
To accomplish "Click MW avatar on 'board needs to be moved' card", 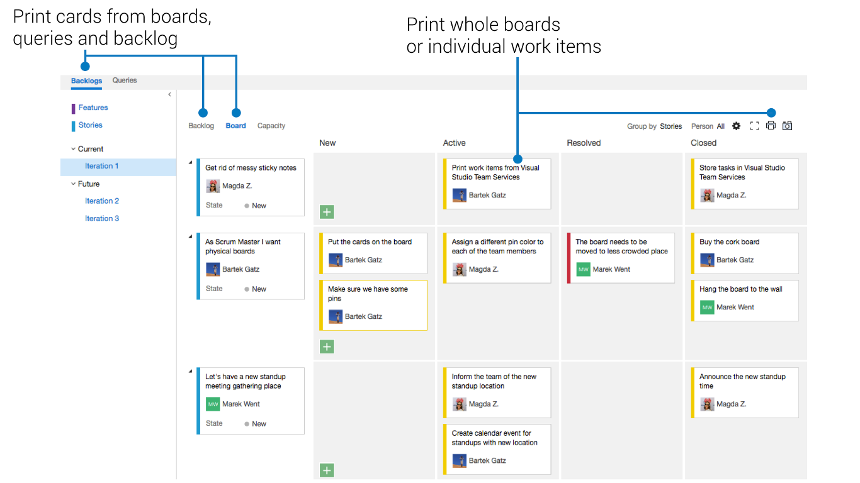I will click(x=583, y=269).
